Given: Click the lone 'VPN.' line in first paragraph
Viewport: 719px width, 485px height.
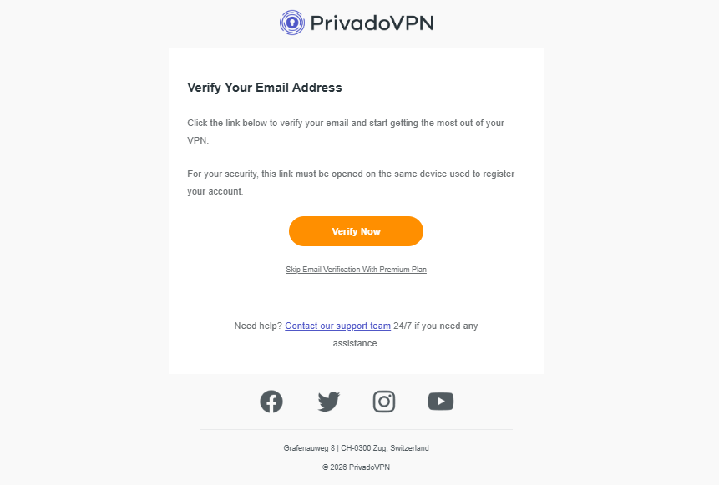Looking at the screenshot, I should pos(198,141).
